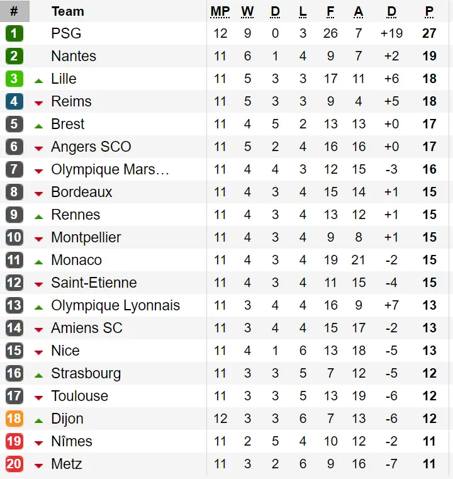Click the red down arrow beside Metz
This screenshot has height=479, width=453.
39,466
